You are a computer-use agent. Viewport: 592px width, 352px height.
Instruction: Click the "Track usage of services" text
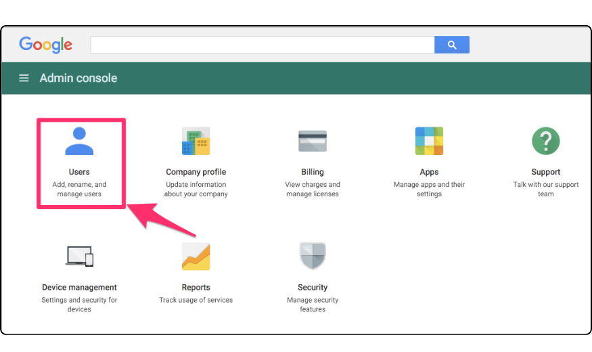pos(196,300)
